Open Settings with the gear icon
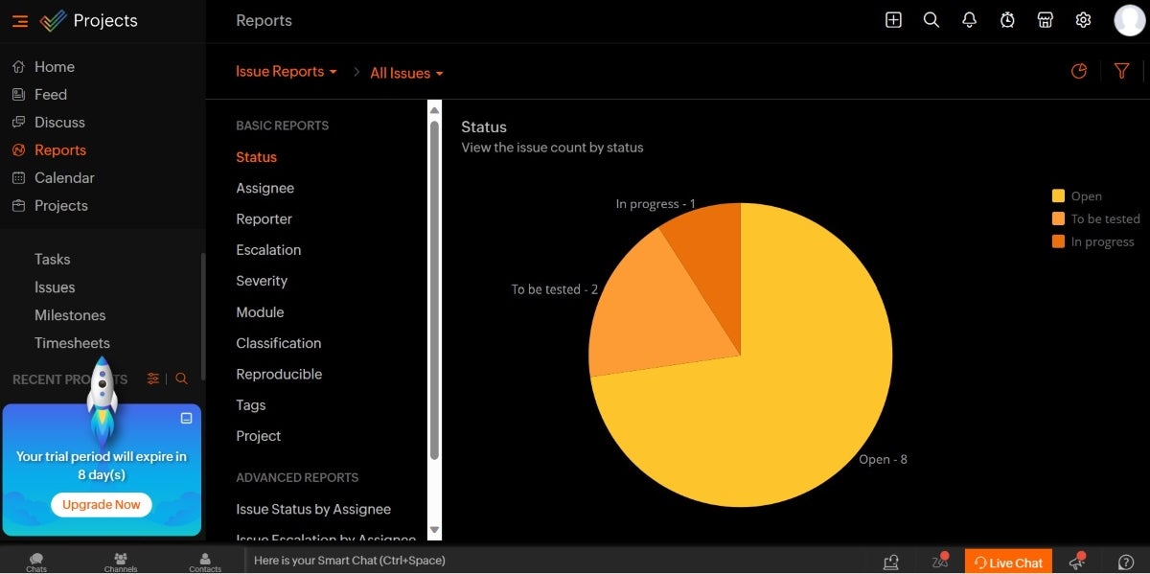1150x574 pixels. click(1083, 19)
